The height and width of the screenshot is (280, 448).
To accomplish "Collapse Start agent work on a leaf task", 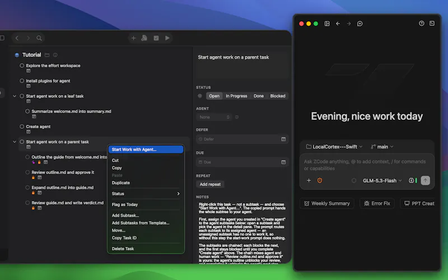I will click(x=15, y=96).
